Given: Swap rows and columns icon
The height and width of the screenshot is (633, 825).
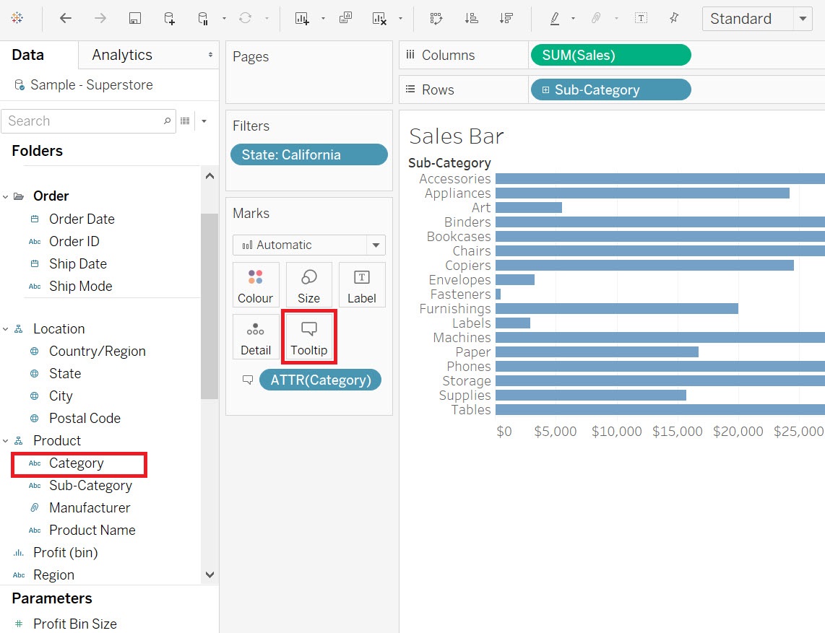Looking at the screenshot, I should pyautogui.click(x=436, y=18).
